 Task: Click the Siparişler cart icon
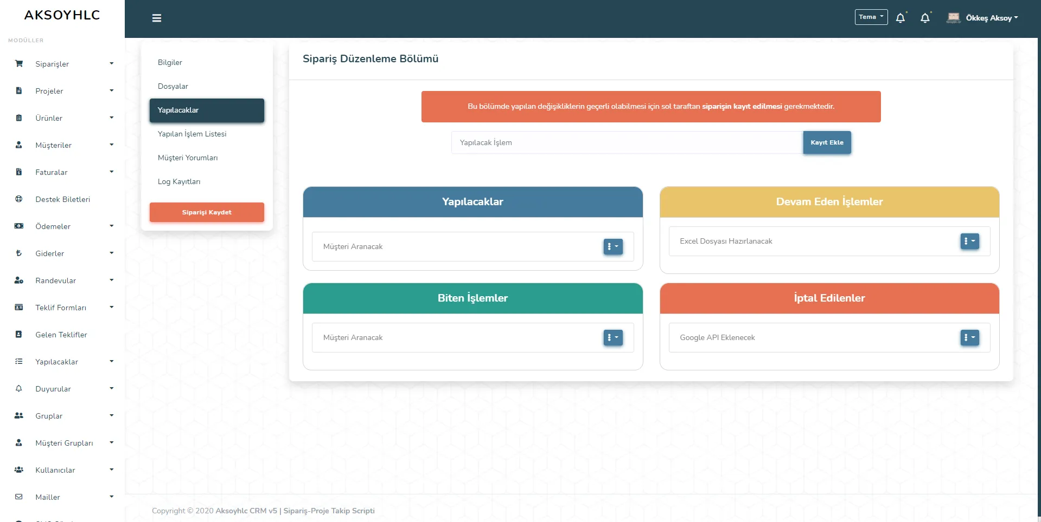coord(19,63)
